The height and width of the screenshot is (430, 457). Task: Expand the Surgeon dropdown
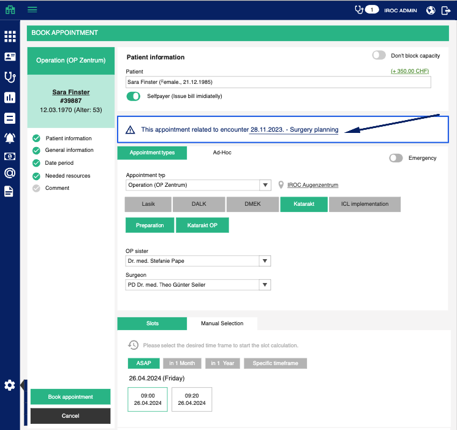[265, 285]
